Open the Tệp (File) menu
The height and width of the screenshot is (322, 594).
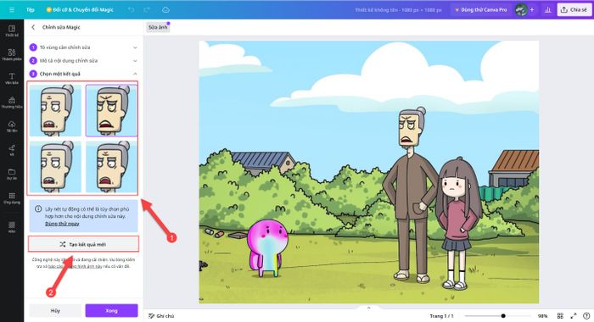coord(31,10)
